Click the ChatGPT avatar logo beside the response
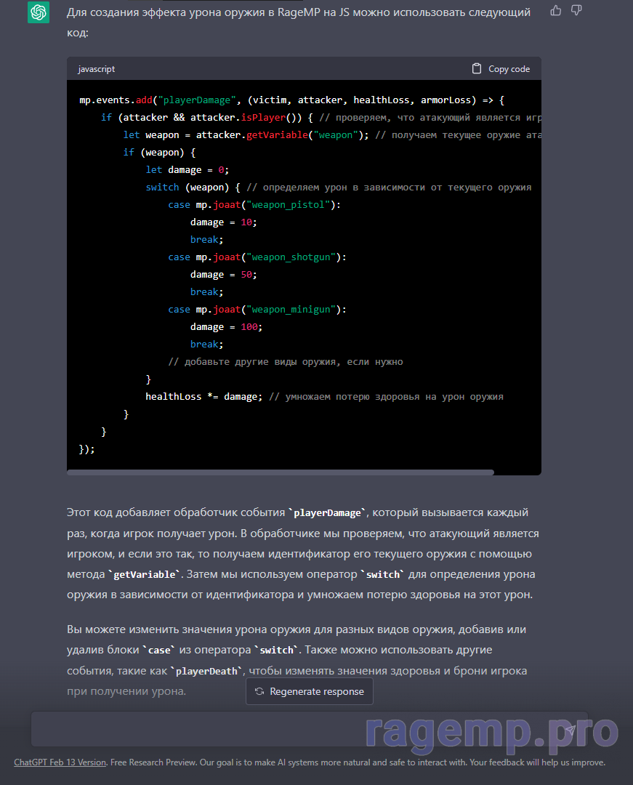This screenshot has width=633, height=785. click(39, 12)
